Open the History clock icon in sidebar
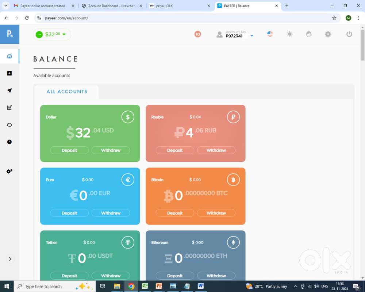 pyautogui.click(x=9, y=142)
